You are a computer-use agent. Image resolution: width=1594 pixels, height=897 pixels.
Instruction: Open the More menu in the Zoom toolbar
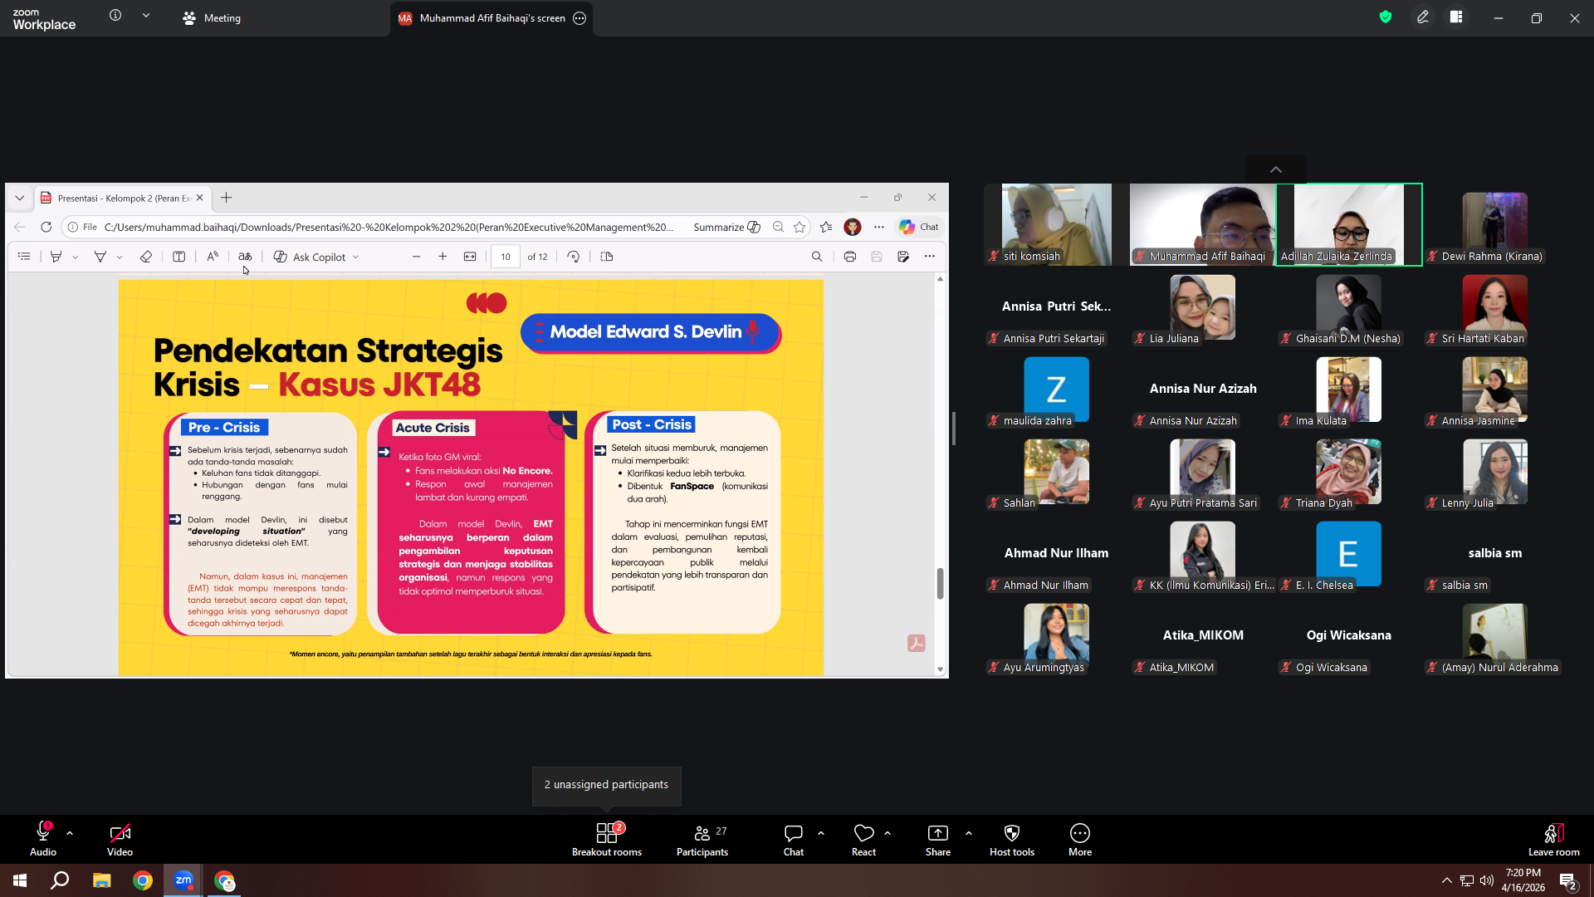[x=1080, y=839]
